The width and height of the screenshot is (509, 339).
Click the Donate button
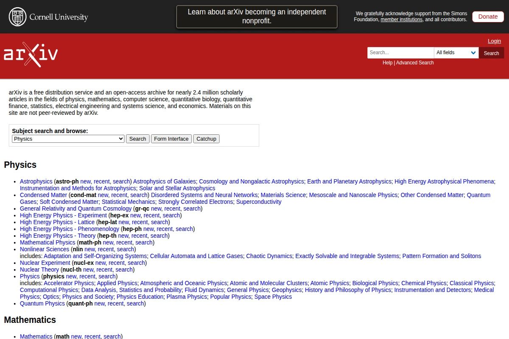tap(487, 16)
